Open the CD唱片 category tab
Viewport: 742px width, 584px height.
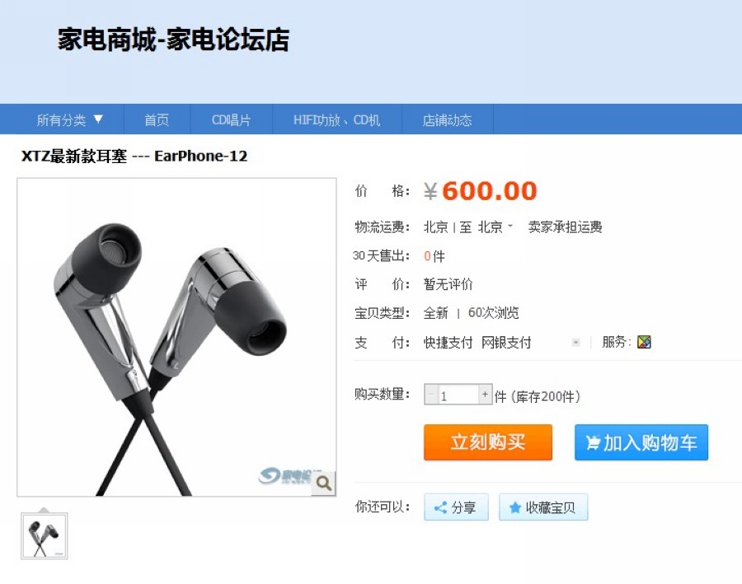232,119
